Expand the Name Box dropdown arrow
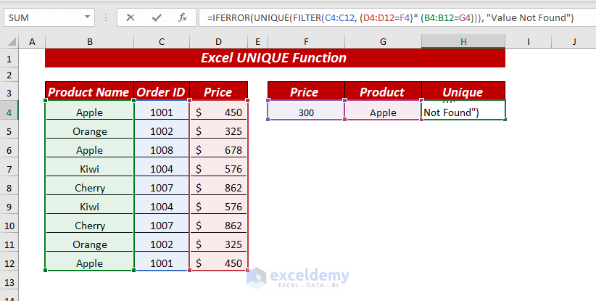 88,17
